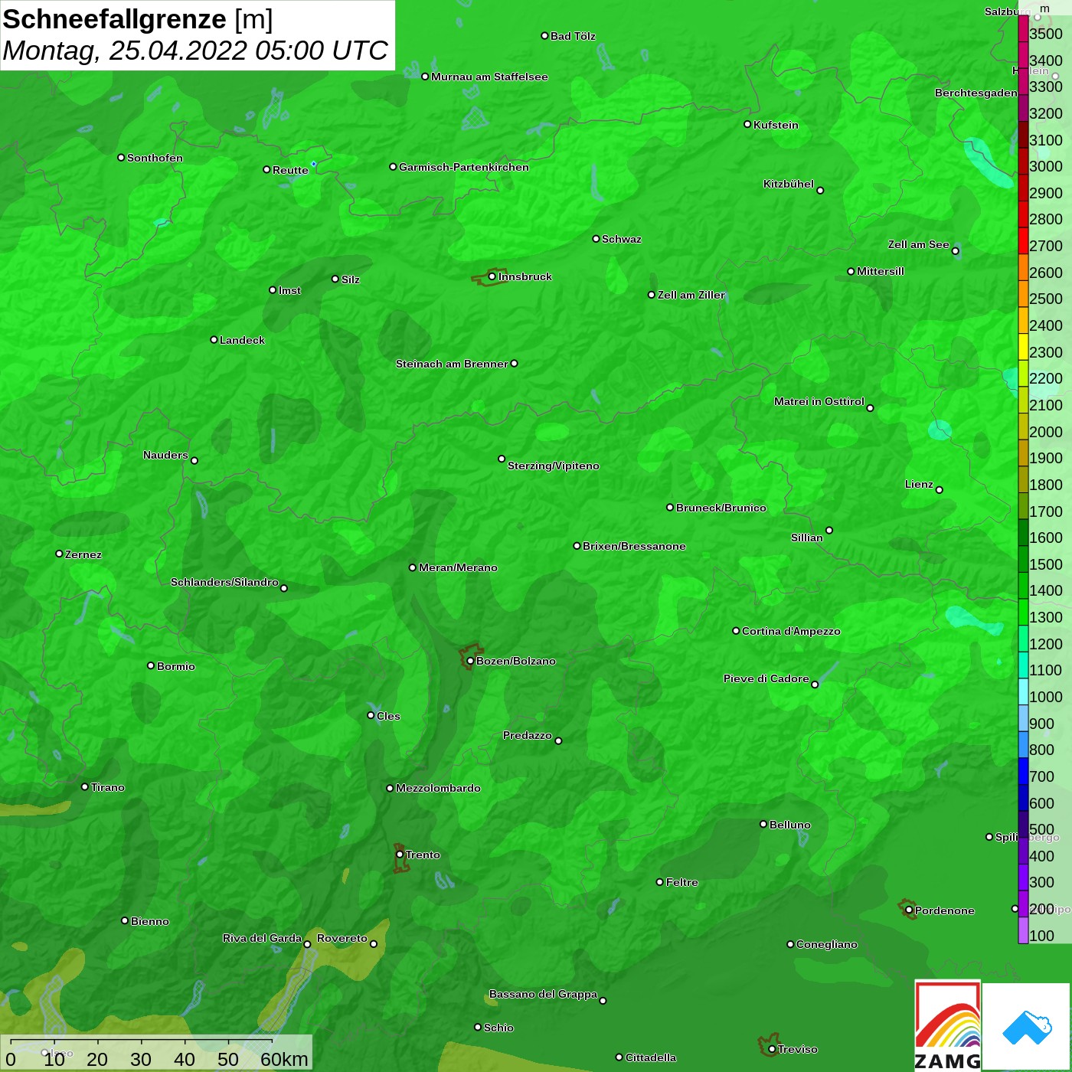The height and width of the screenshot is (1072, 1072).
Task: Click the Reutte label
Action: [290, 170]
